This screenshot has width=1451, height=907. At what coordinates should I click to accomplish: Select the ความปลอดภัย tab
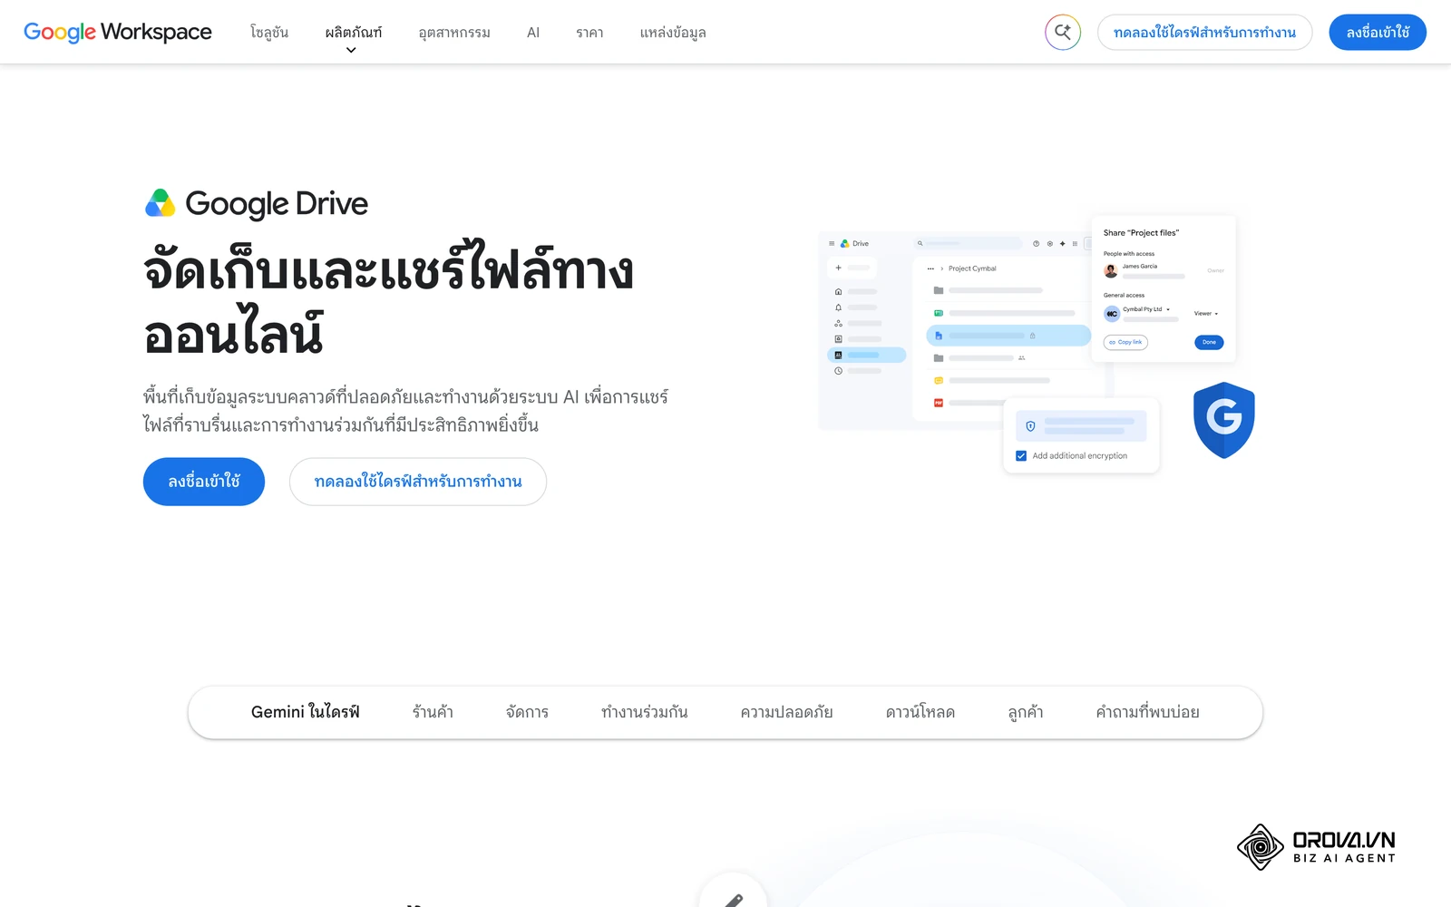786,712
